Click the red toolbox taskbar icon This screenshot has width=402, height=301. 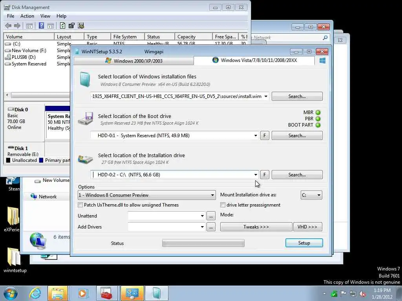pos(106,294)
